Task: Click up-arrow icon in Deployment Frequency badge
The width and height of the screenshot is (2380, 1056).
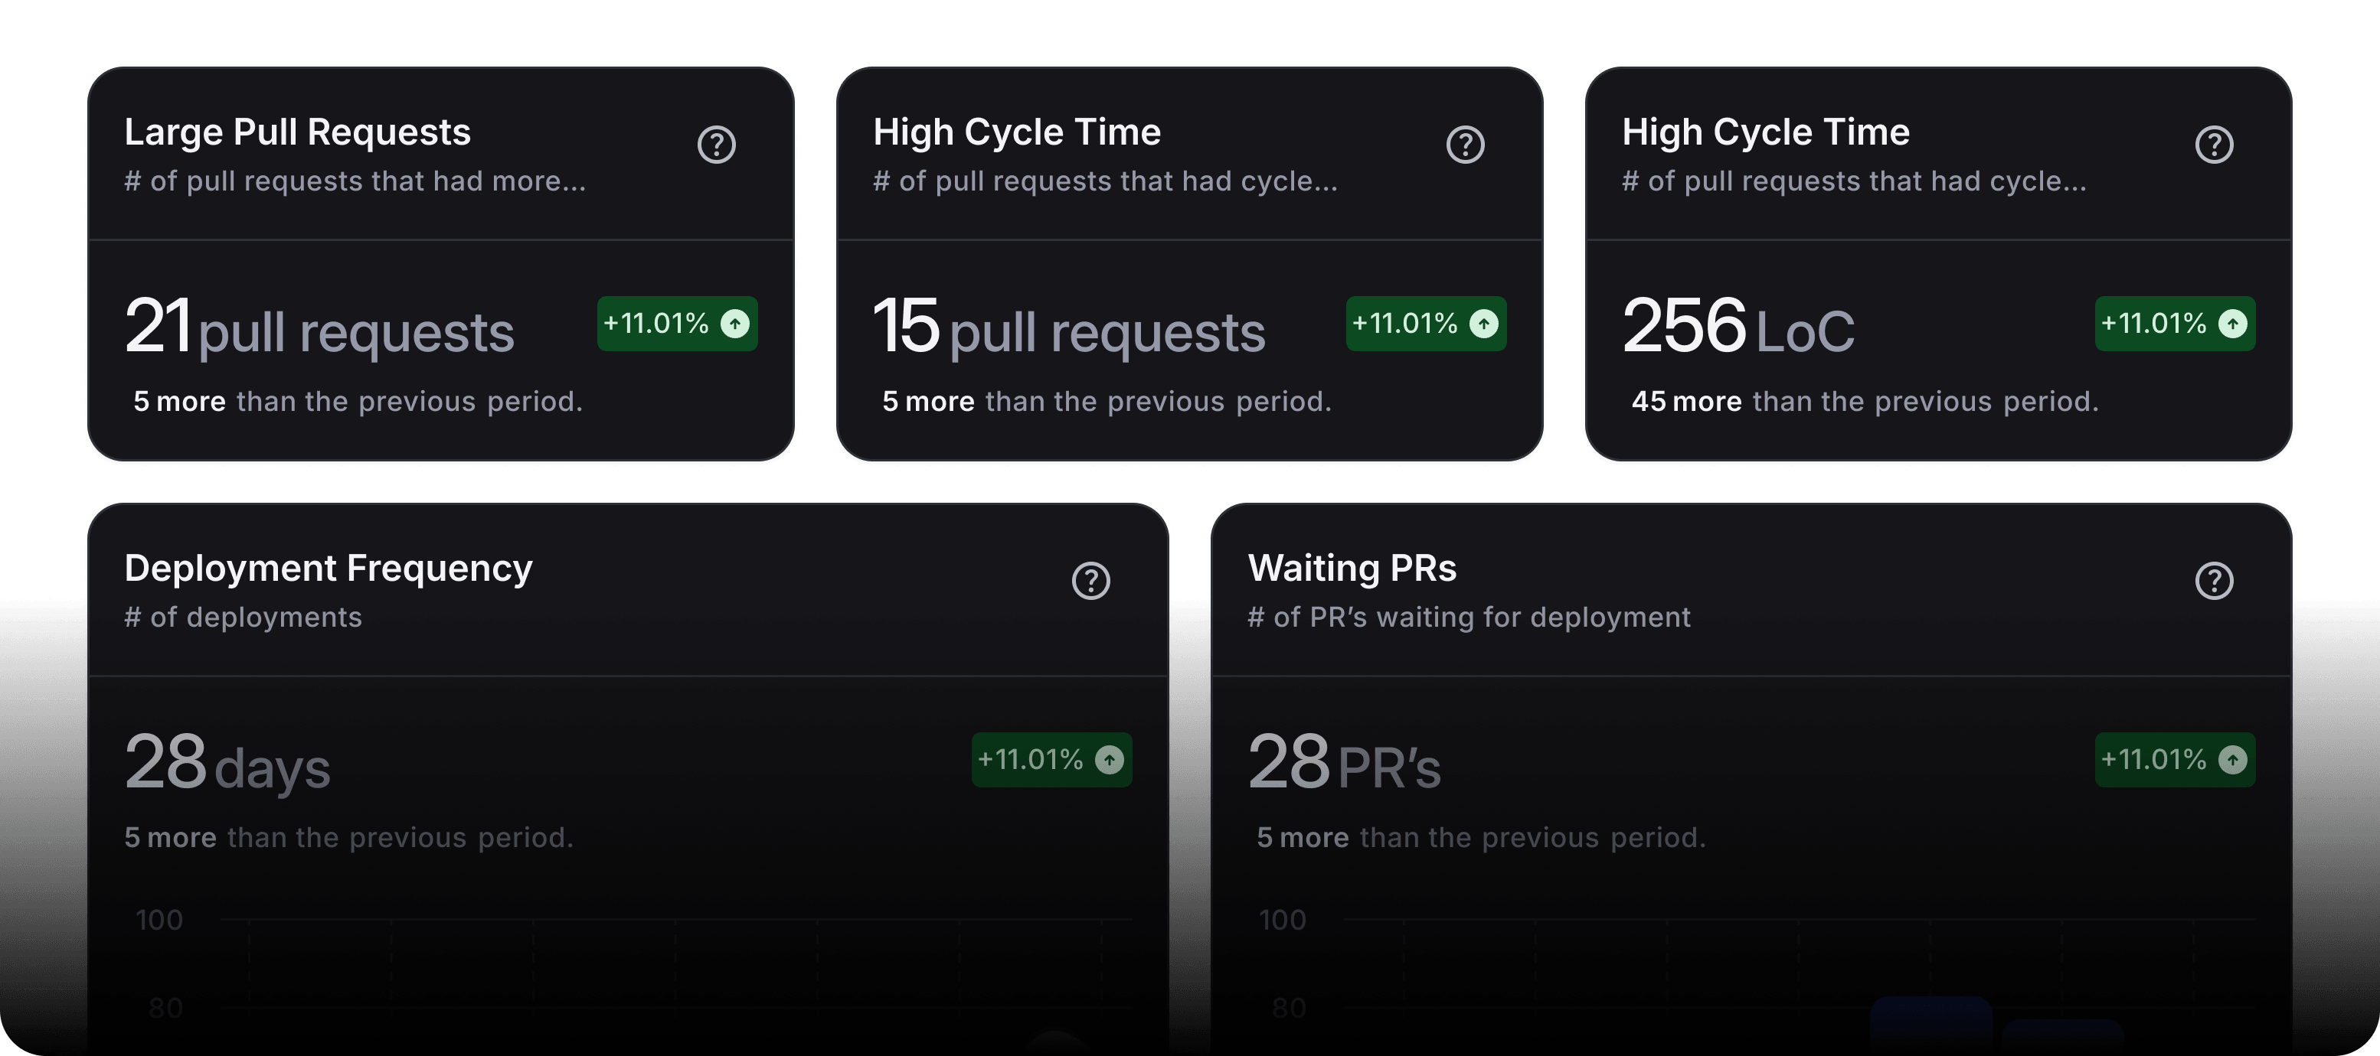Action: coord(1110,760)
